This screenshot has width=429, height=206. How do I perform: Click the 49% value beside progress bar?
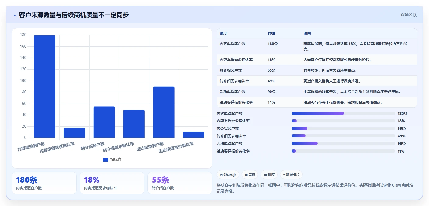point(401,136)
